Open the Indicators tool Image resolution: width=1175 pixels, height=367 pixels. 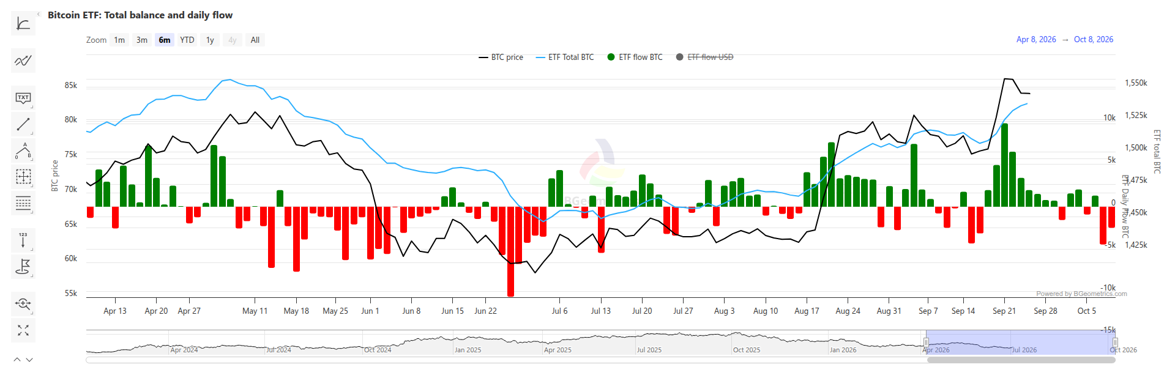pos(23,24)
